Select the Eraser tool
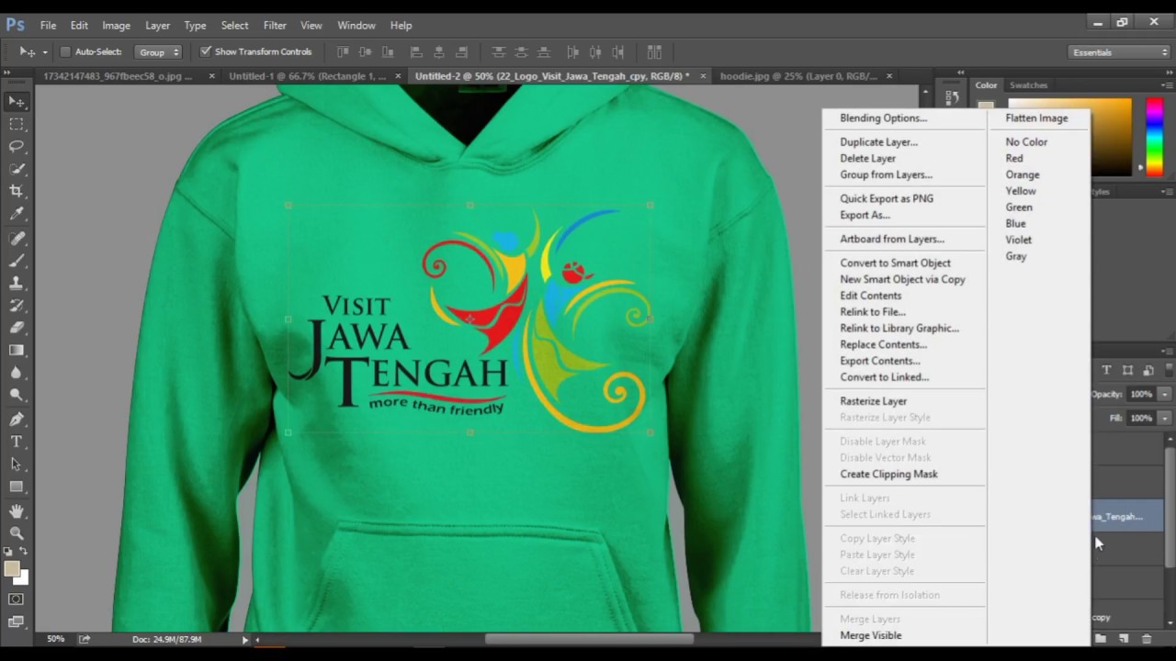 pyautogui.click(x=17, y=328)
